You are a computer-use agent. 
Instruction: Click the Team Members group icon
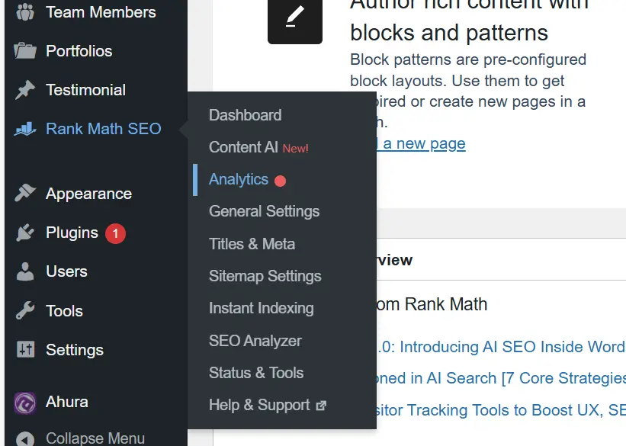[x=25, y=12]
